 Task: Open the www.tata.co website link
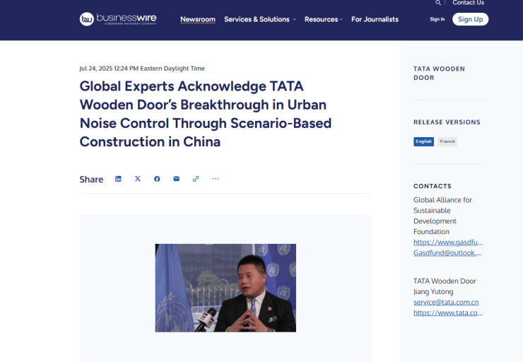pos(448,313)
